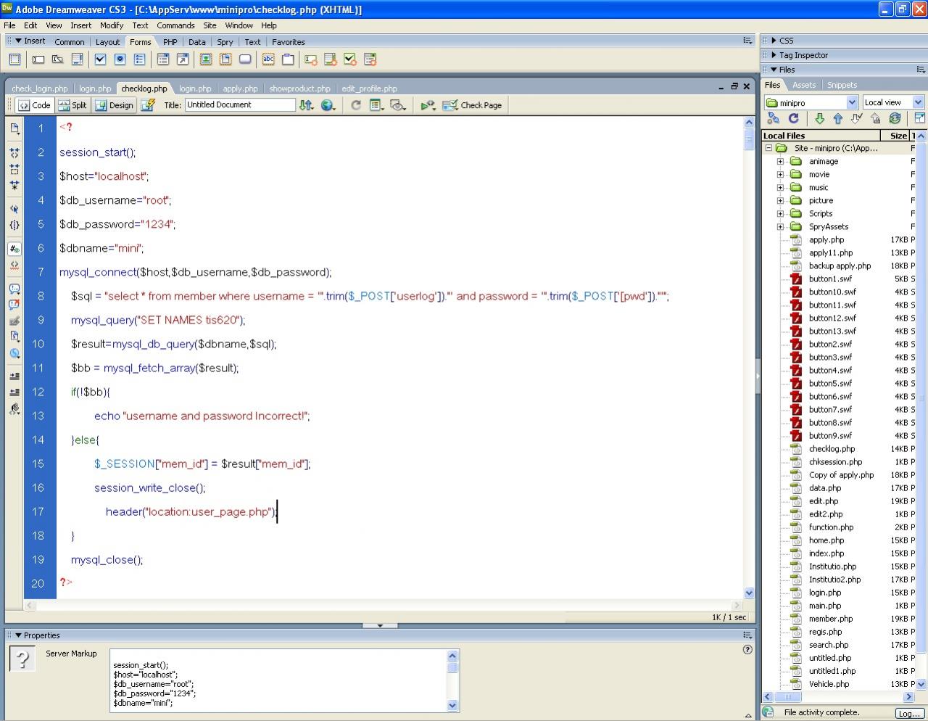Insert a Radio Group form element
Viewport: 928px width, 721px height.
pyautogui.click(x=140, y=59)
